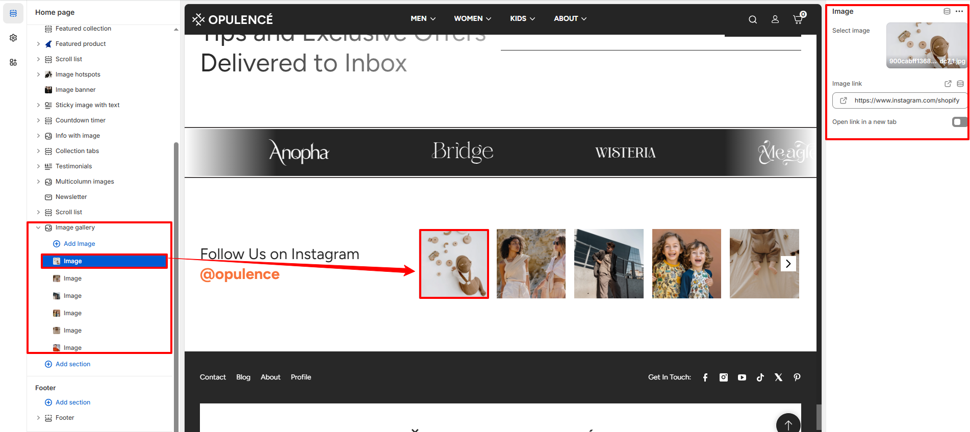Click the two children photo in gallery
This screenshot has width=970, height=432.
tap(686, 264)
